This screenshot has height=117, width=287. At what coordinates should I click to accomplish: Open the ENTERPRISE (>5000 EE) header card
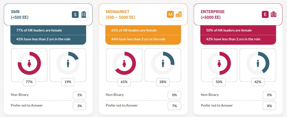click(x=238, y=14)
